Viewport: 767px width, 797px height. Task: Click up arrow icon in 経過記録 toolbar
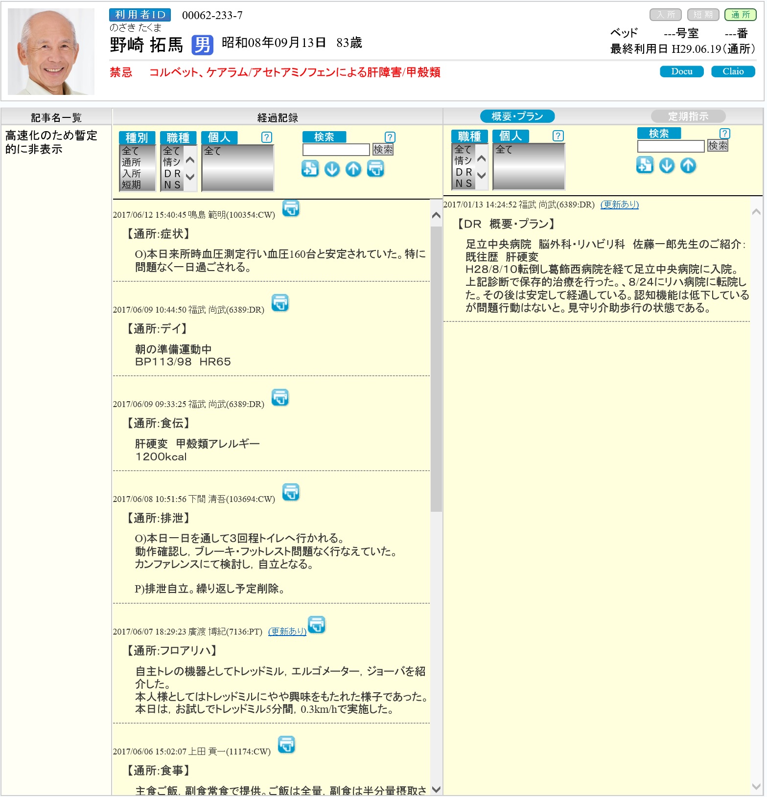click(353, 169)
